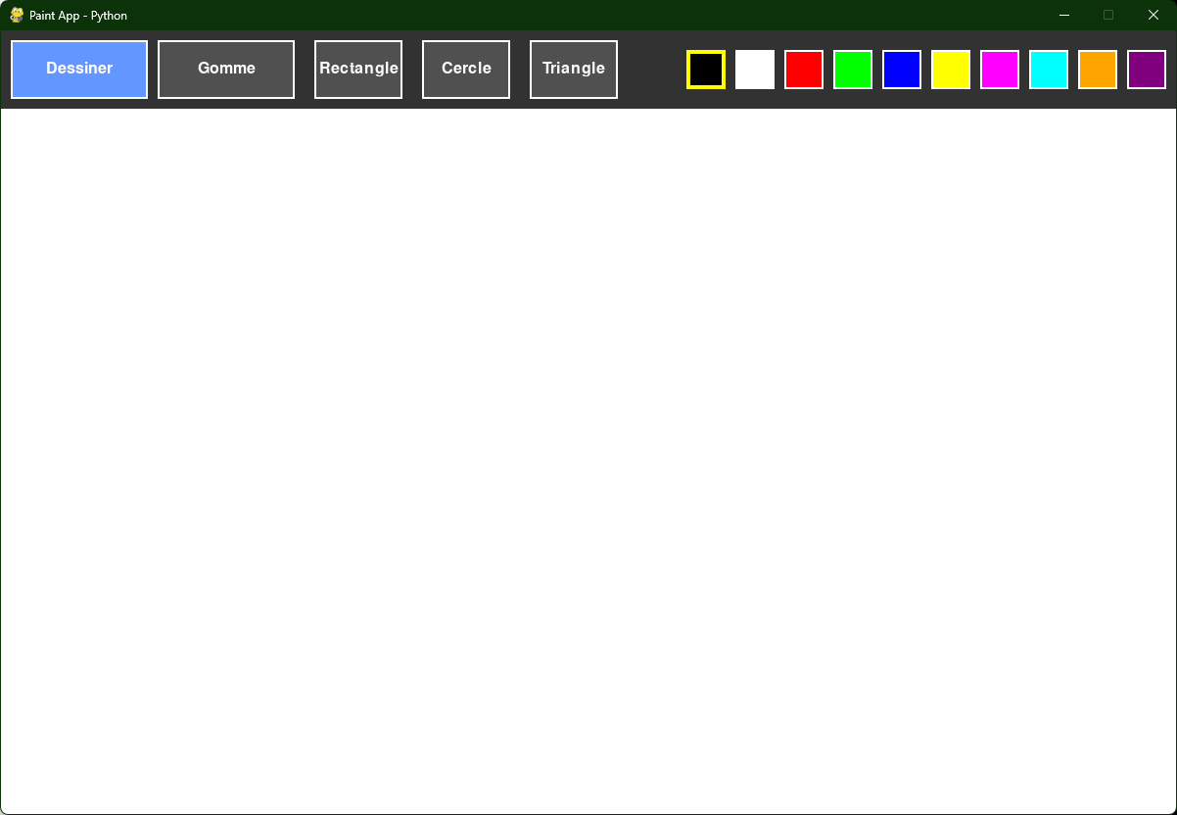The image size is (1177, 815).
Task: Minimize the Paint App window
Action: coord(1064,16)
